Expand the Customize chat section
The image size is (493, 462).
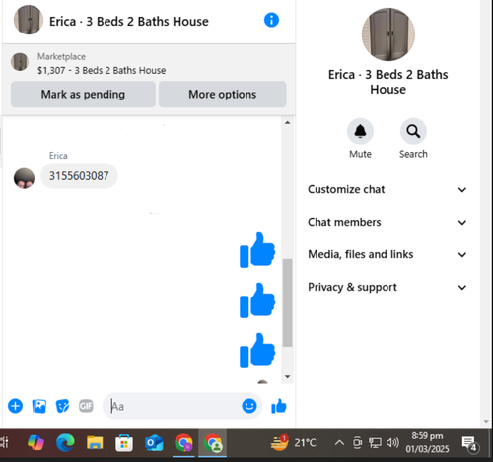387,189
